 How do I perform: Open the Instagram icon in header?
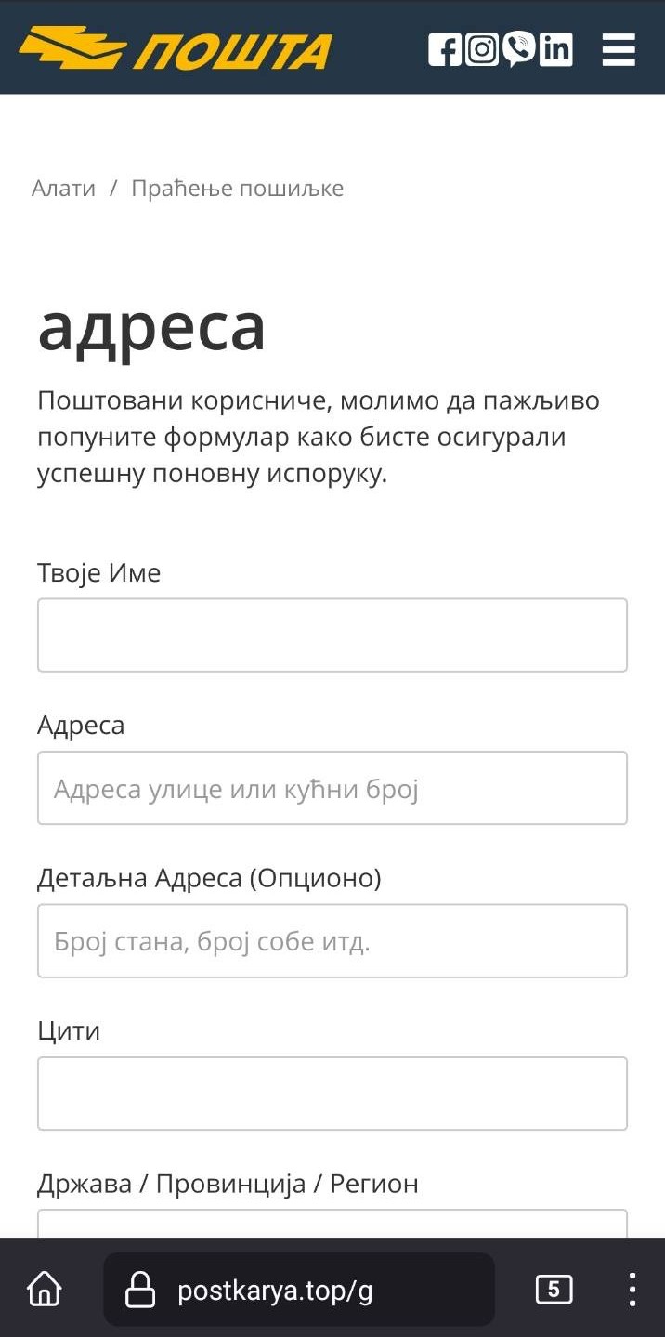(x=482, y=48)
